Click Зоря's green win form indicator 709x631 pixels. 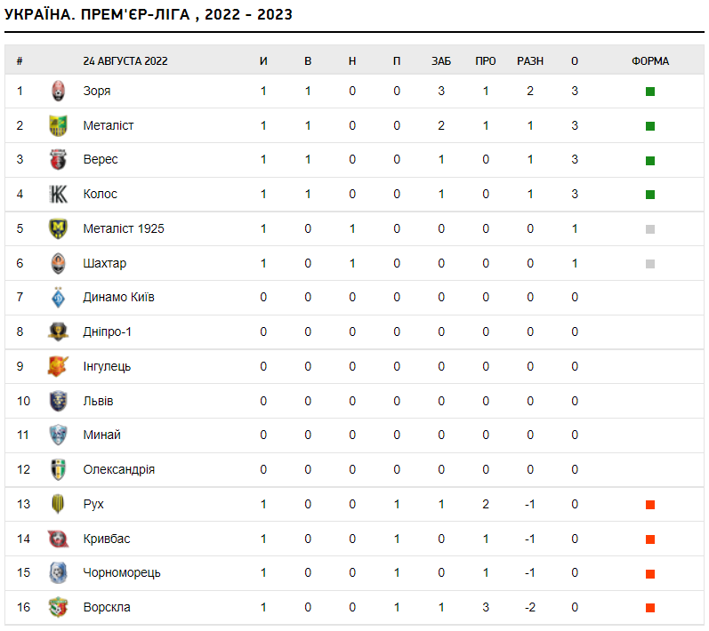pos(650,92)
